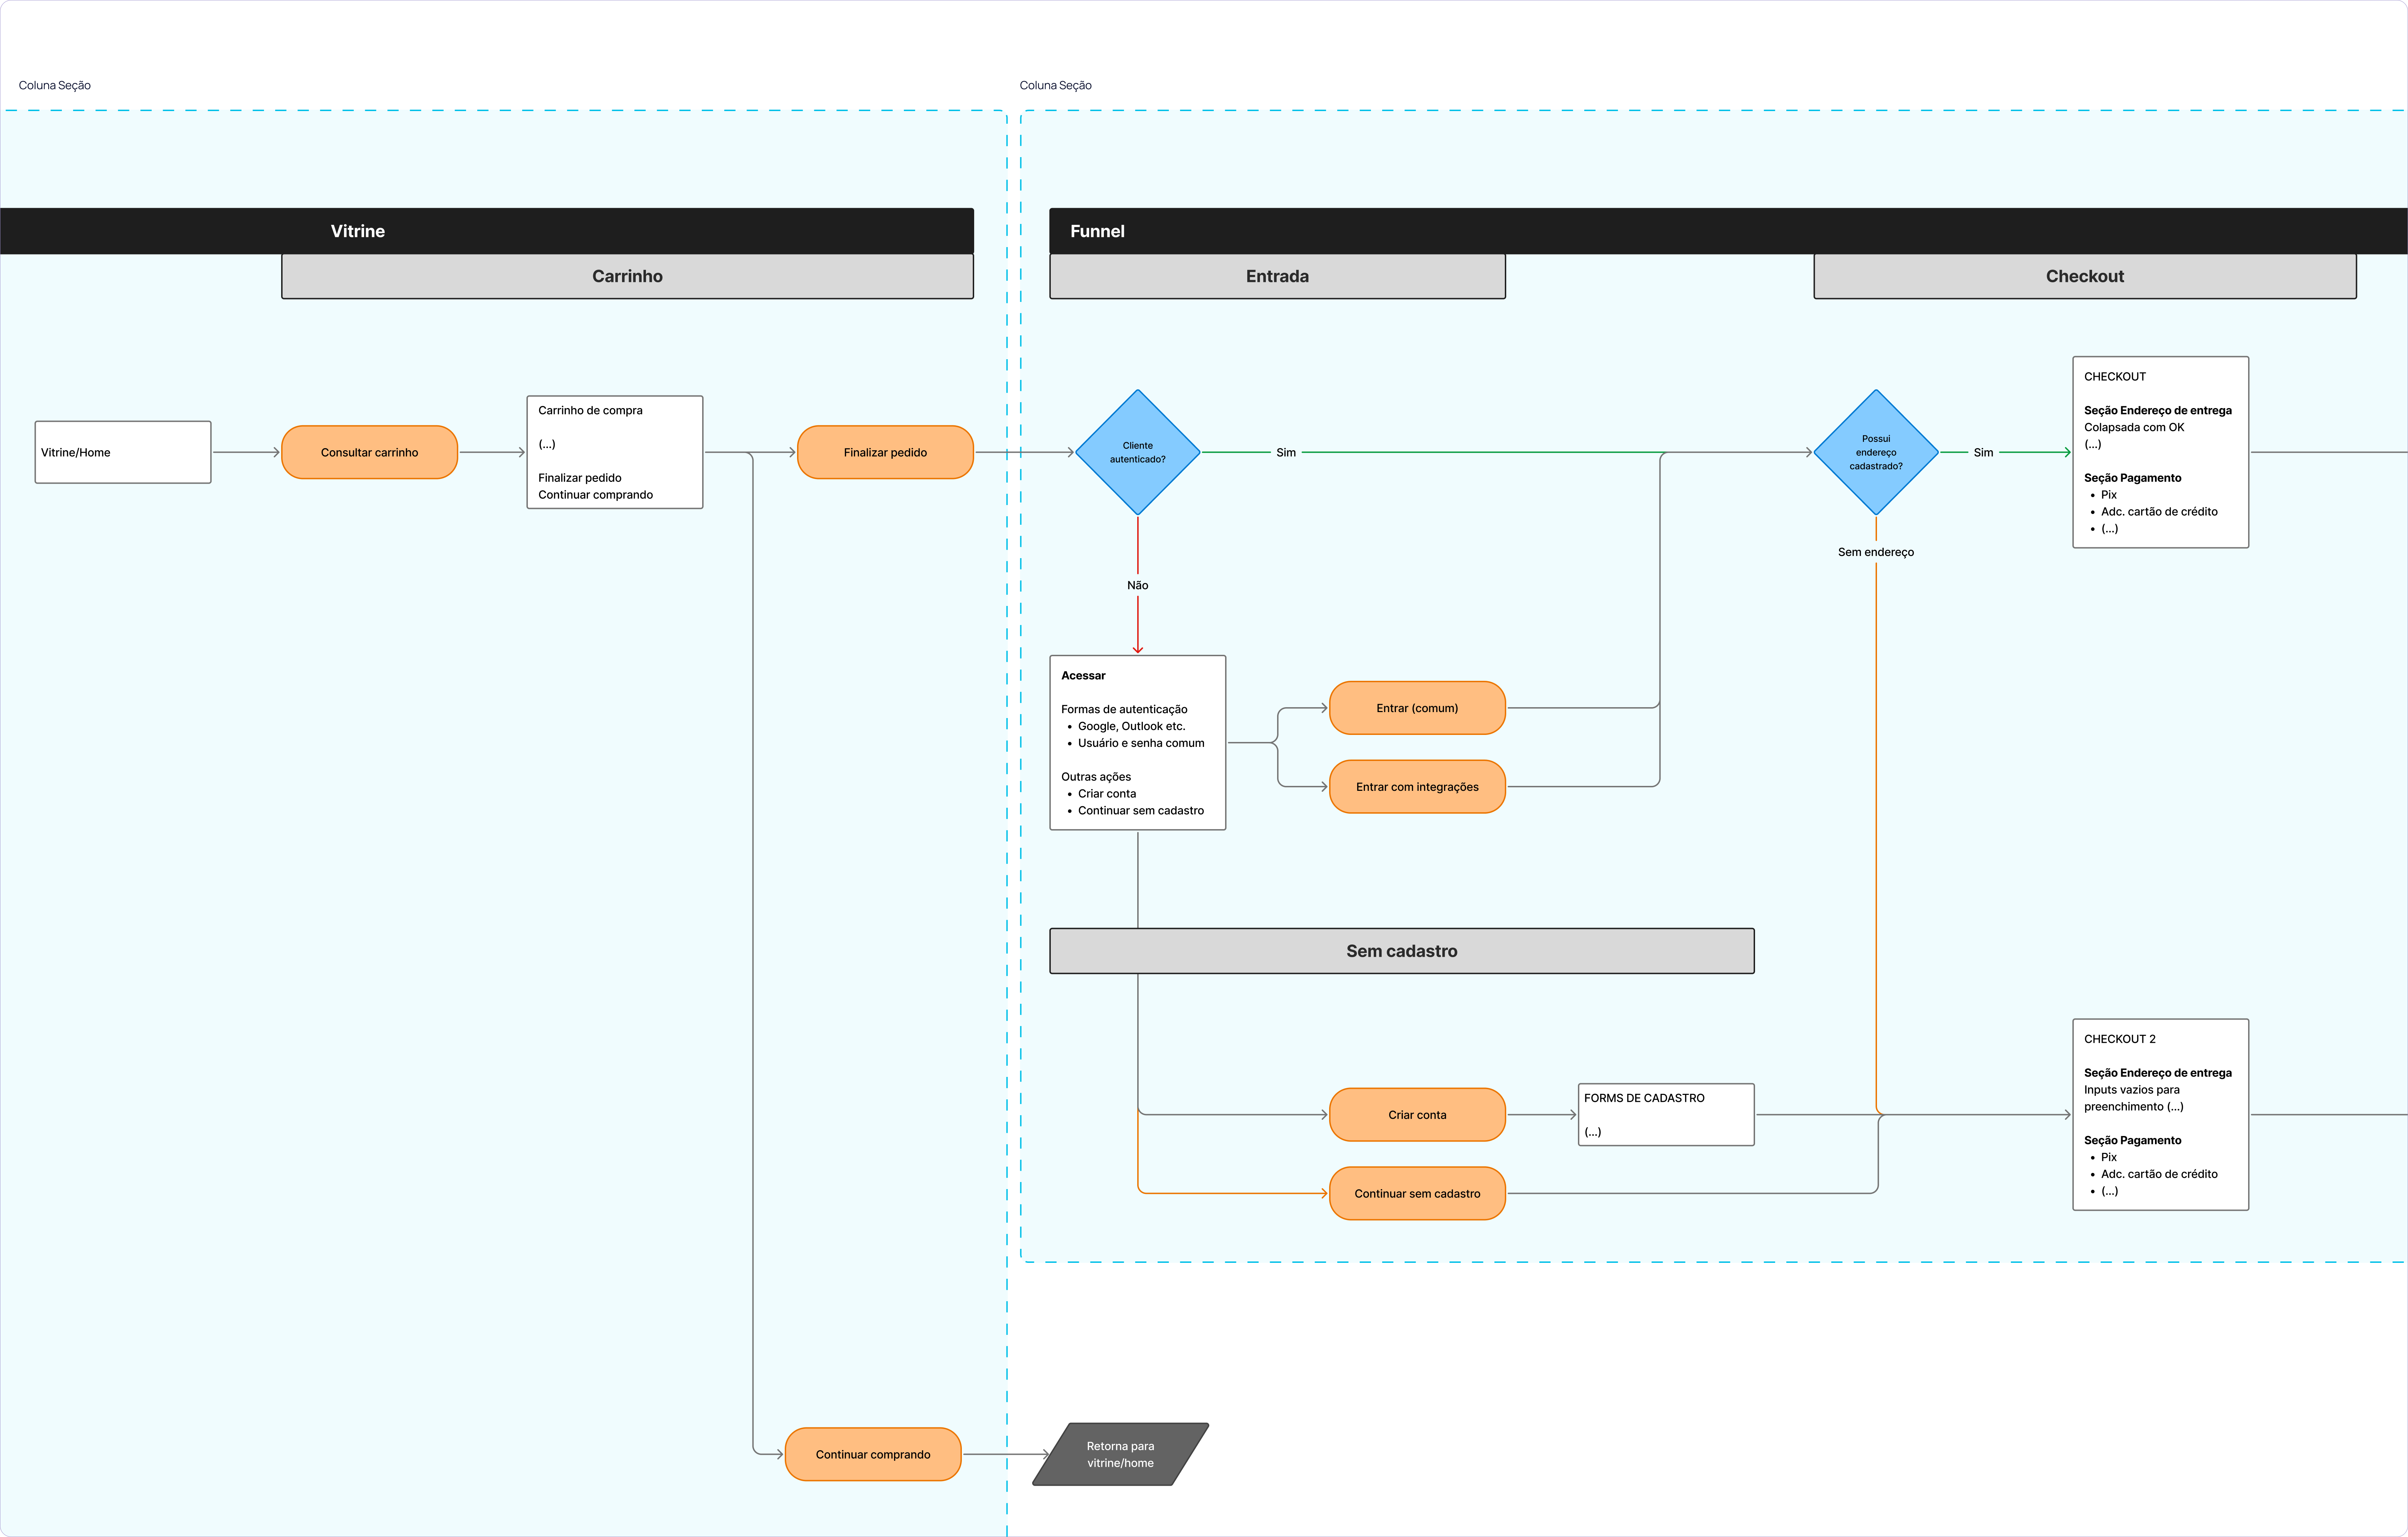2408x1537 pixels.
Task: Click Adc. cartão de crédito in CHECKOUT box
Action: [2159, 512]
